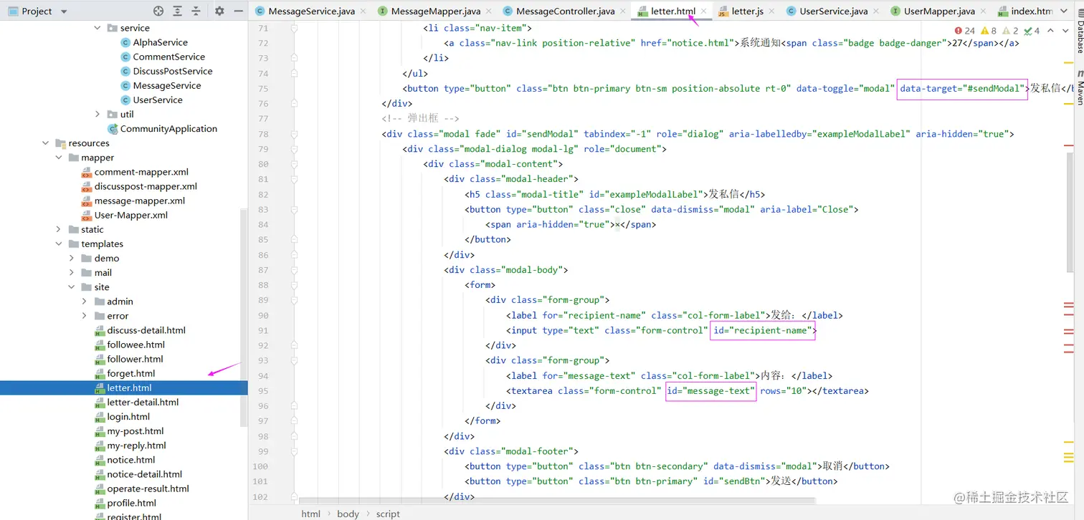The image size is (1084, 520).
Task: Close the MessageMapper.java tab
Action: tap(490, 11)
